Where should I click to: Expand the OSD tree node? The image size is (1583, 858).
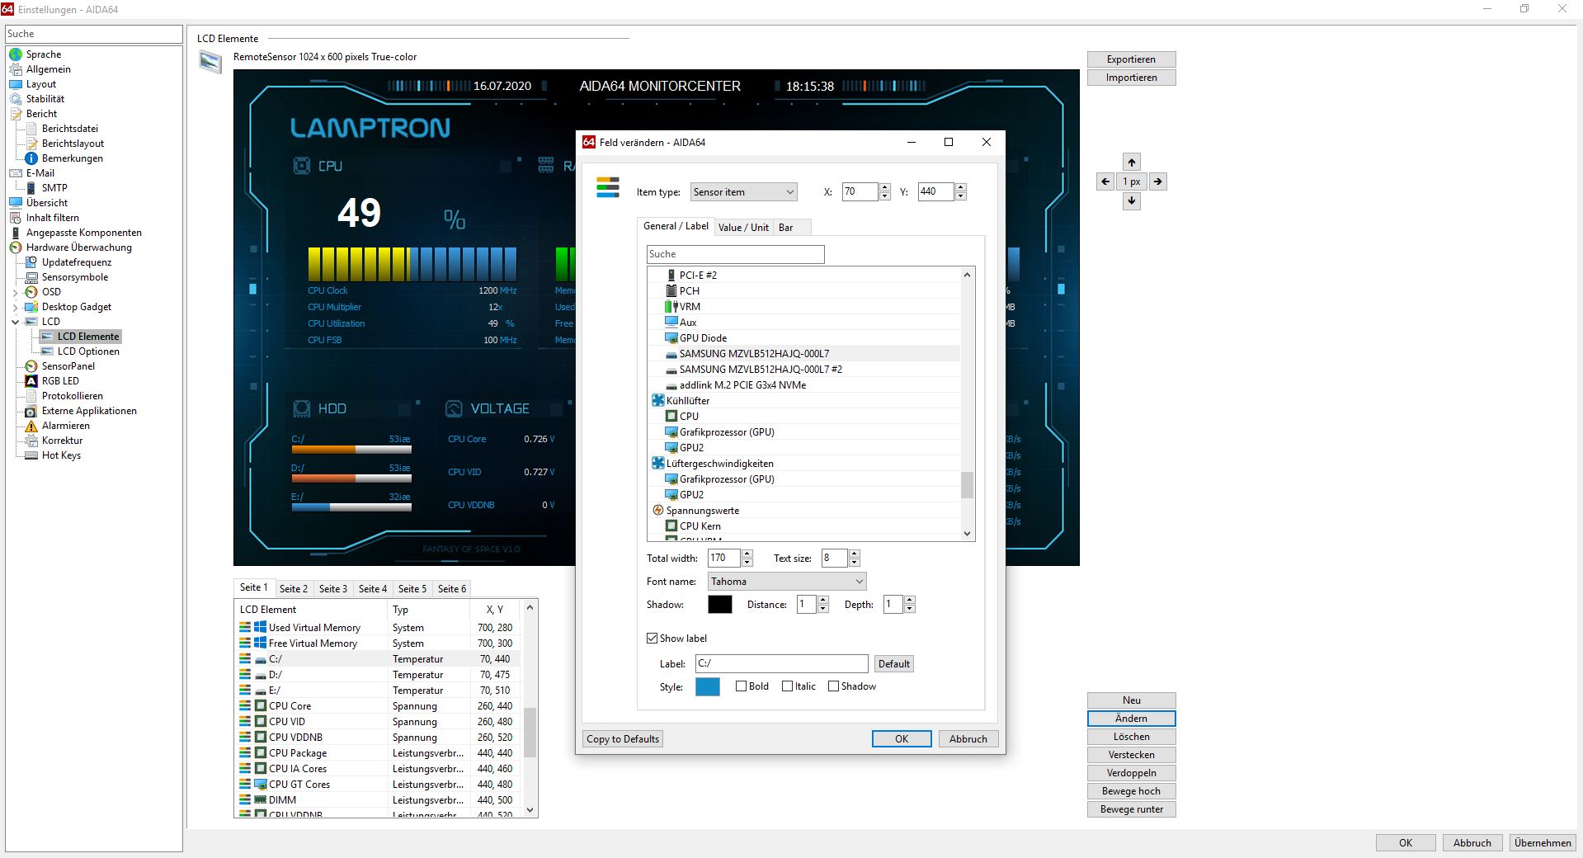(x=16, y=292)
